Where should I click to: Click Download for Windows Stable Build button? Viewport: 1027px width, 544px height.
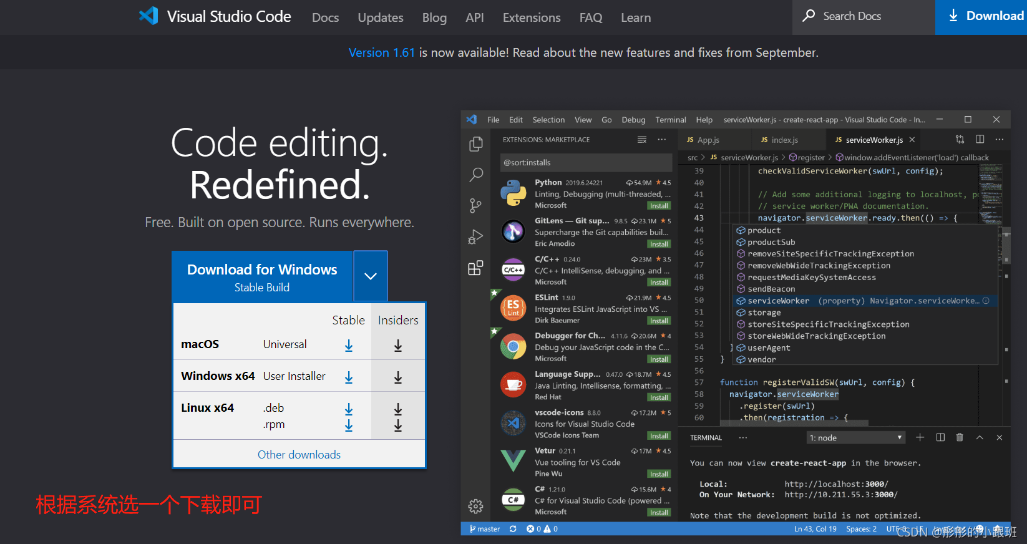coord(263,277)
